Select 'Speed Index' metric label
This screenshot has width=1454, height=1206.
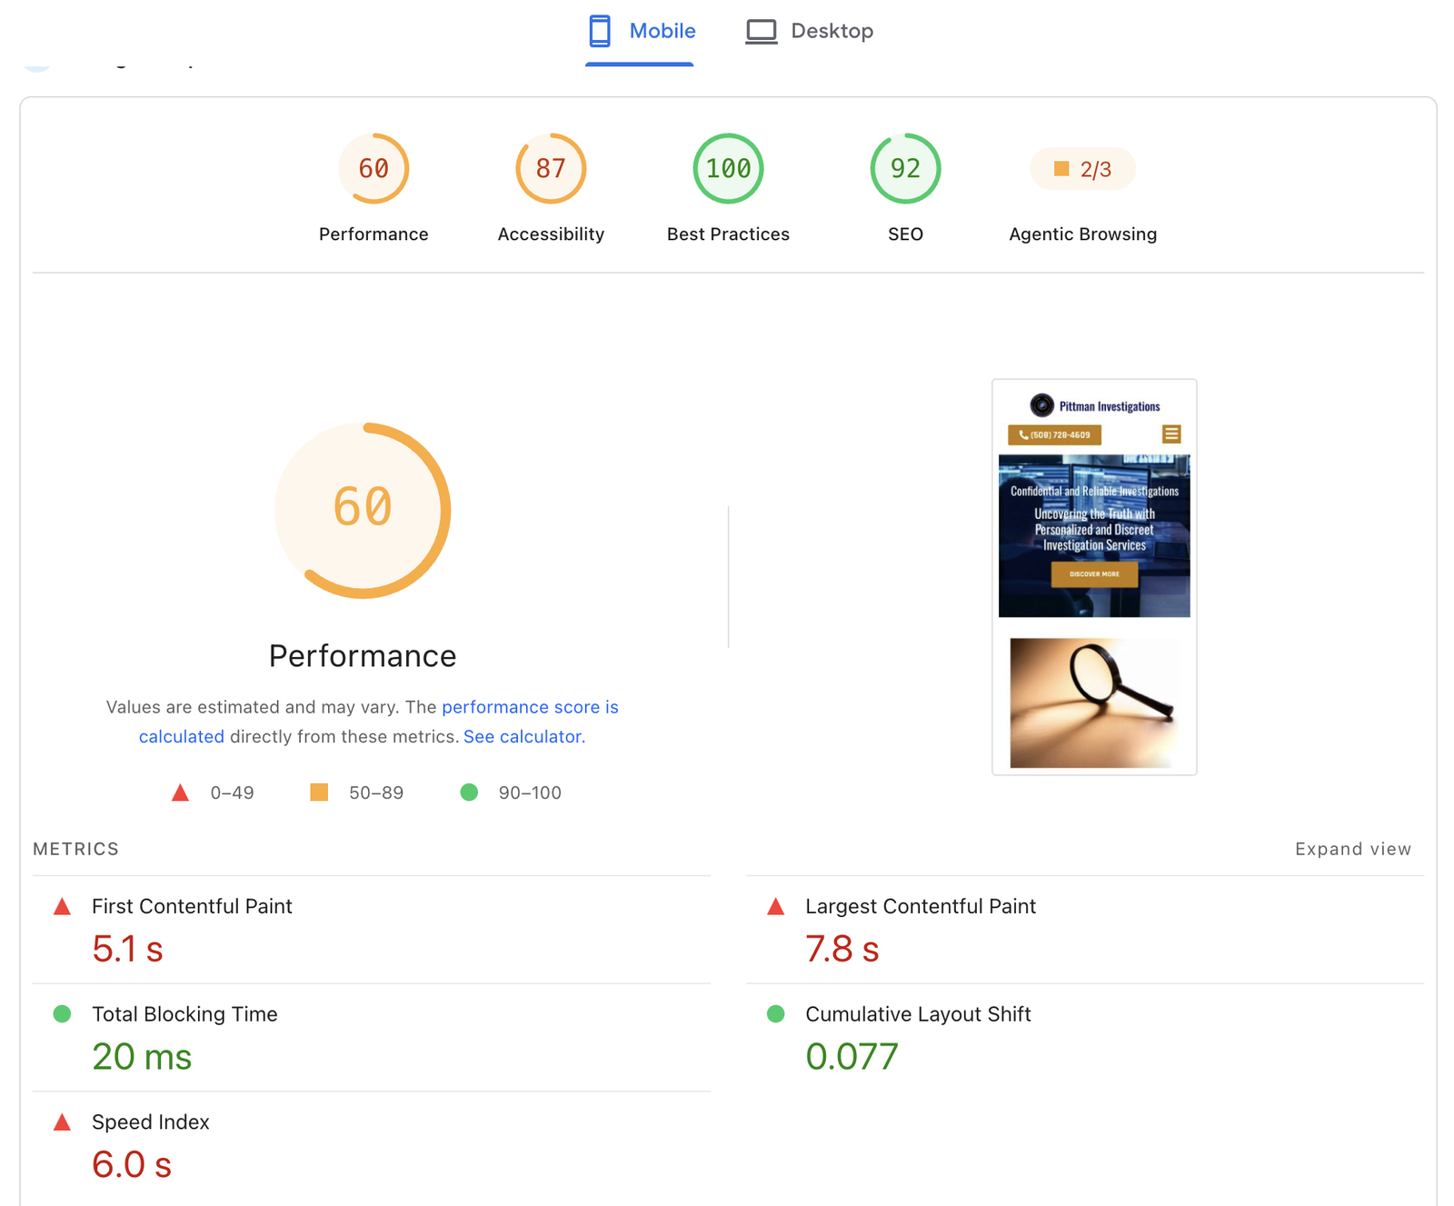point(151,1122)
